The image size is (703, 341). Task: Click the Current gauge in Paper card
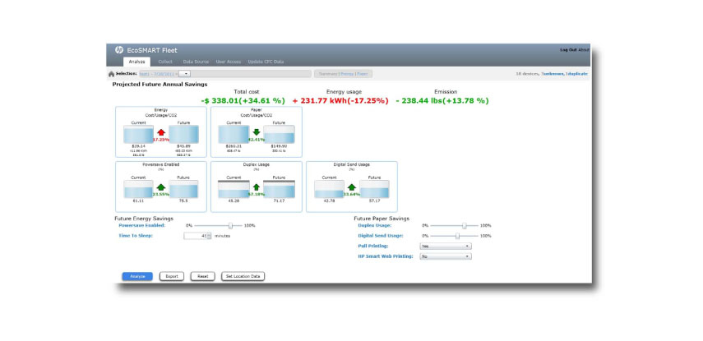point(234,135)
